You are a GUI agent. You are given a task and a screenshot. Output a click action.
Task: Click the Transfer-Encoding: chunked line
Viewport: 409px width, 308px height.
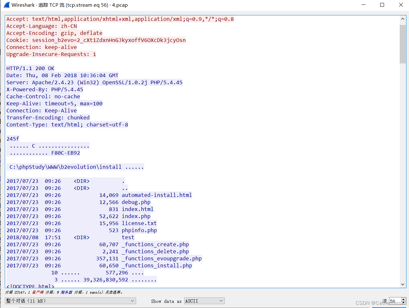[x=48, y=118]
